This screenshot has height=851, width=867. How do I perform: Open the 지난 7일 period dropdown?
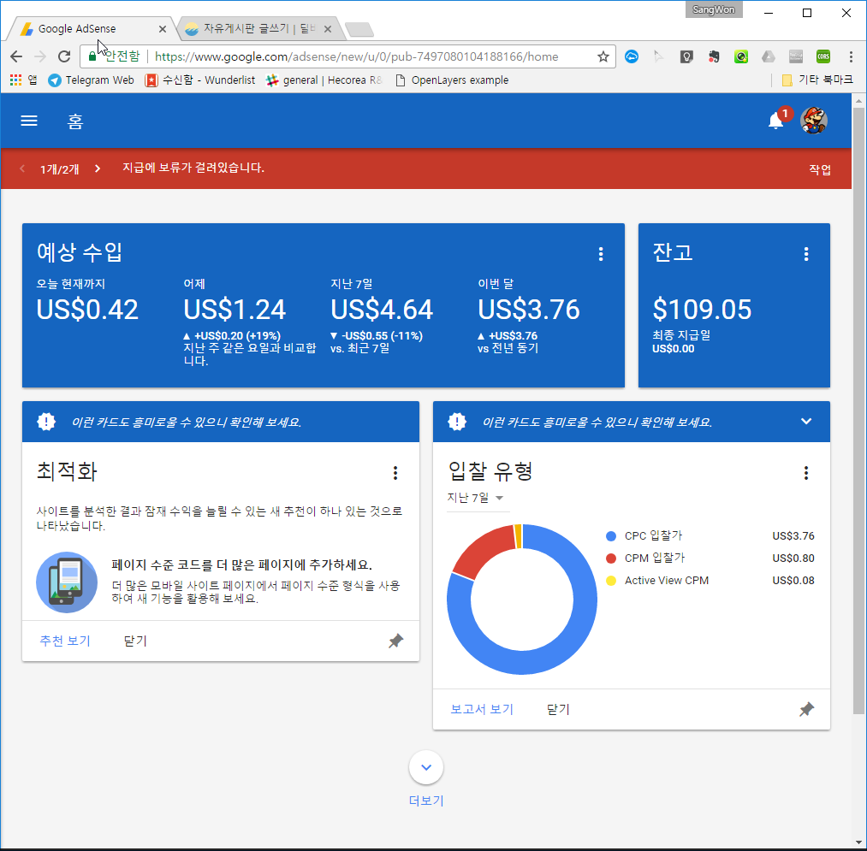[x=476, y=498]
